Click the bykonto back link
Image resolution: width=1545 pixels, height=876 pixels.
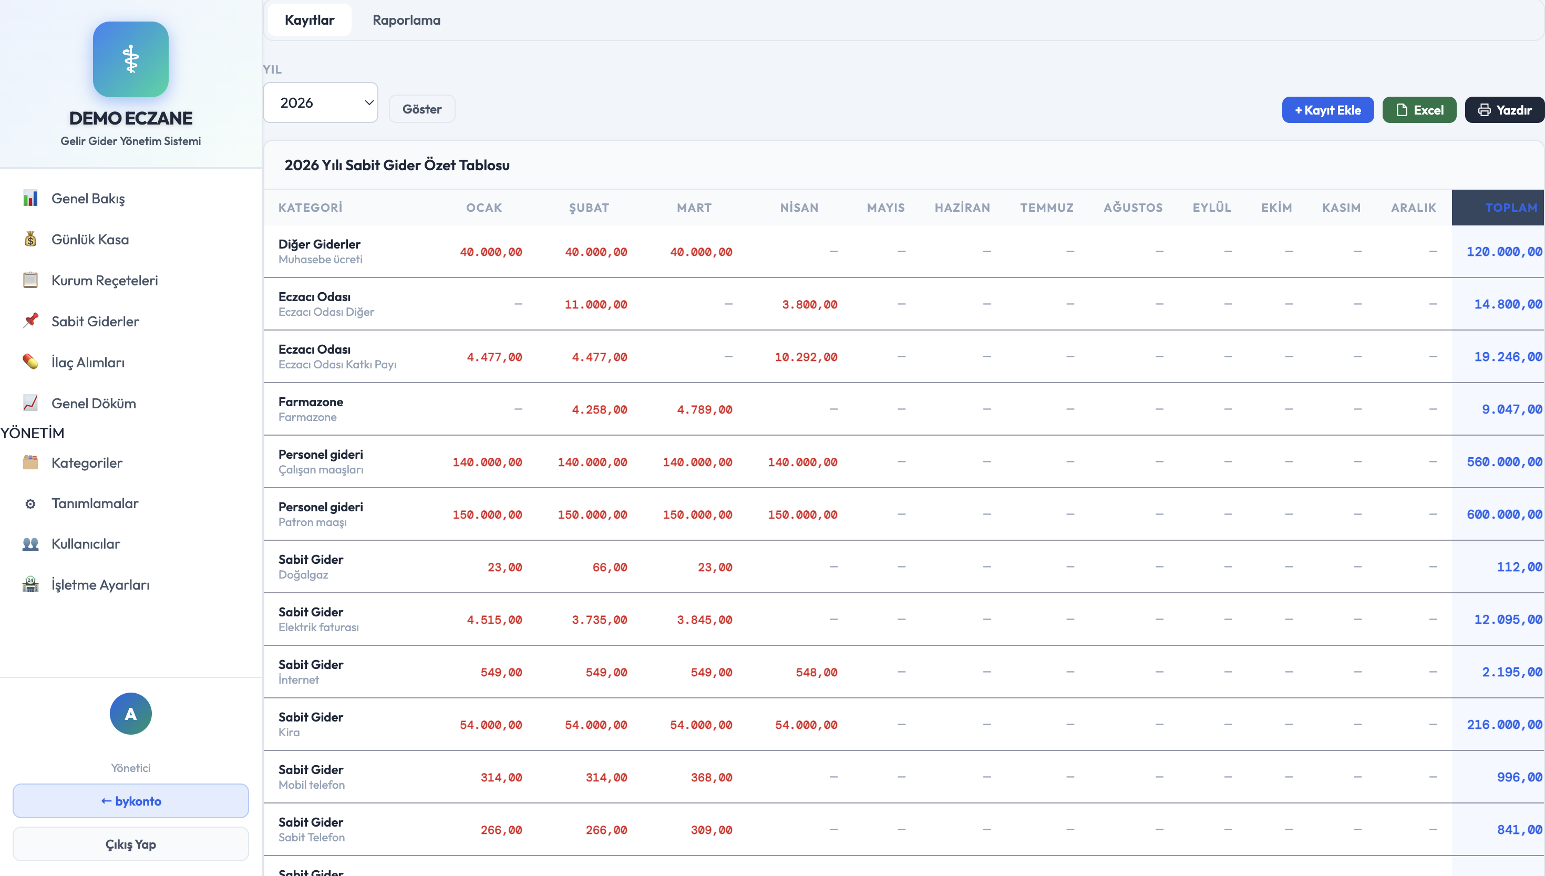(x=130, y=801)
